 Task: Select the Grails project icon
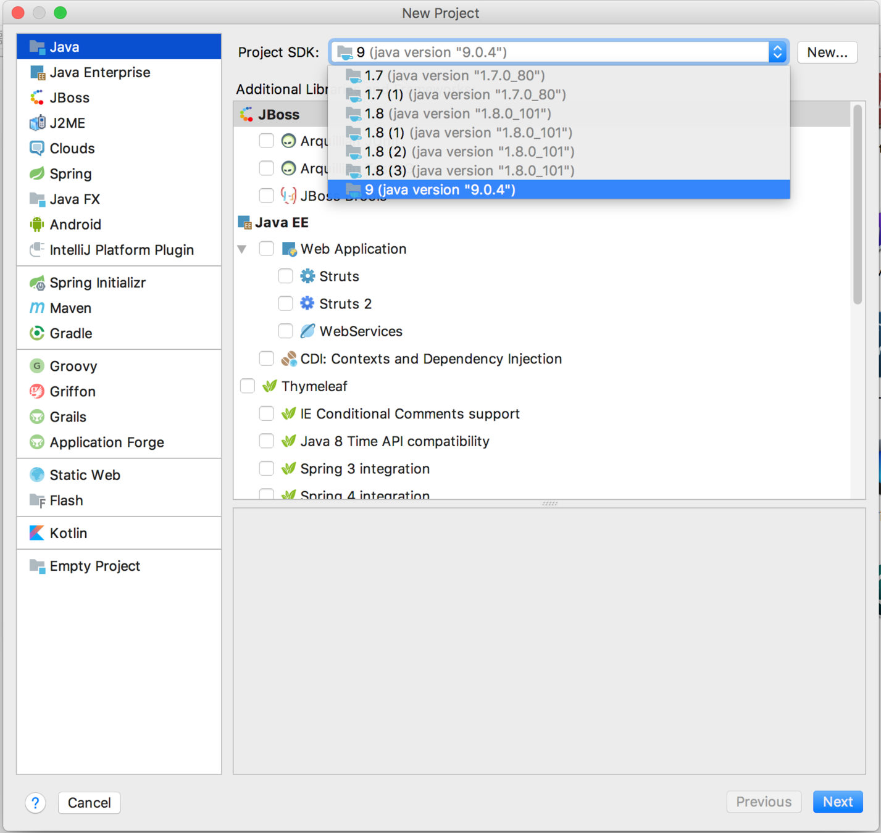pyautogui.click(x=37, y=417)
